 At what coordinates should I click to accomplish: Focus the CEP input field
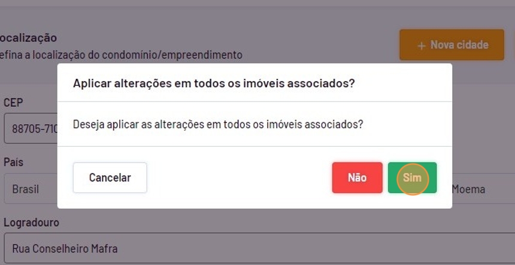(x=30, y=128)
